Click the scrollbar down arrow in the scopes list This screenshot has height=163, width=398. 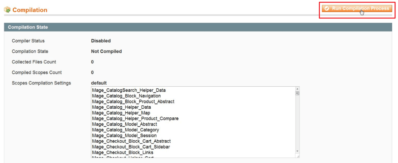tap(297, 151)
